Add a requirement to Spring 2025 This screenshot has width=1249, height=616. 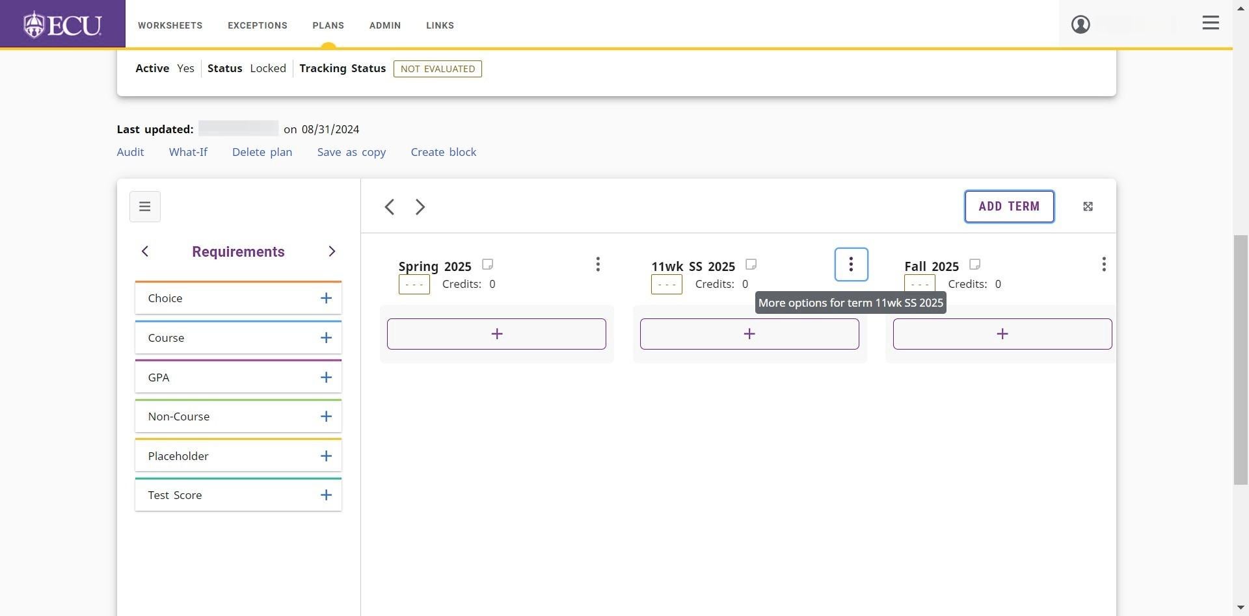[496, 334]
